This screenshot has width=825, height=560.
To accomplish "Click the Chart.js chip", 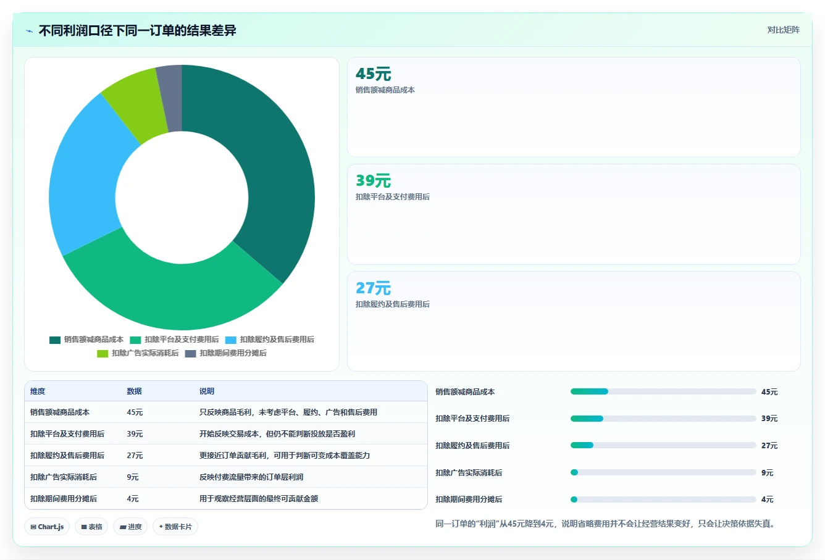I will point(47,527).
